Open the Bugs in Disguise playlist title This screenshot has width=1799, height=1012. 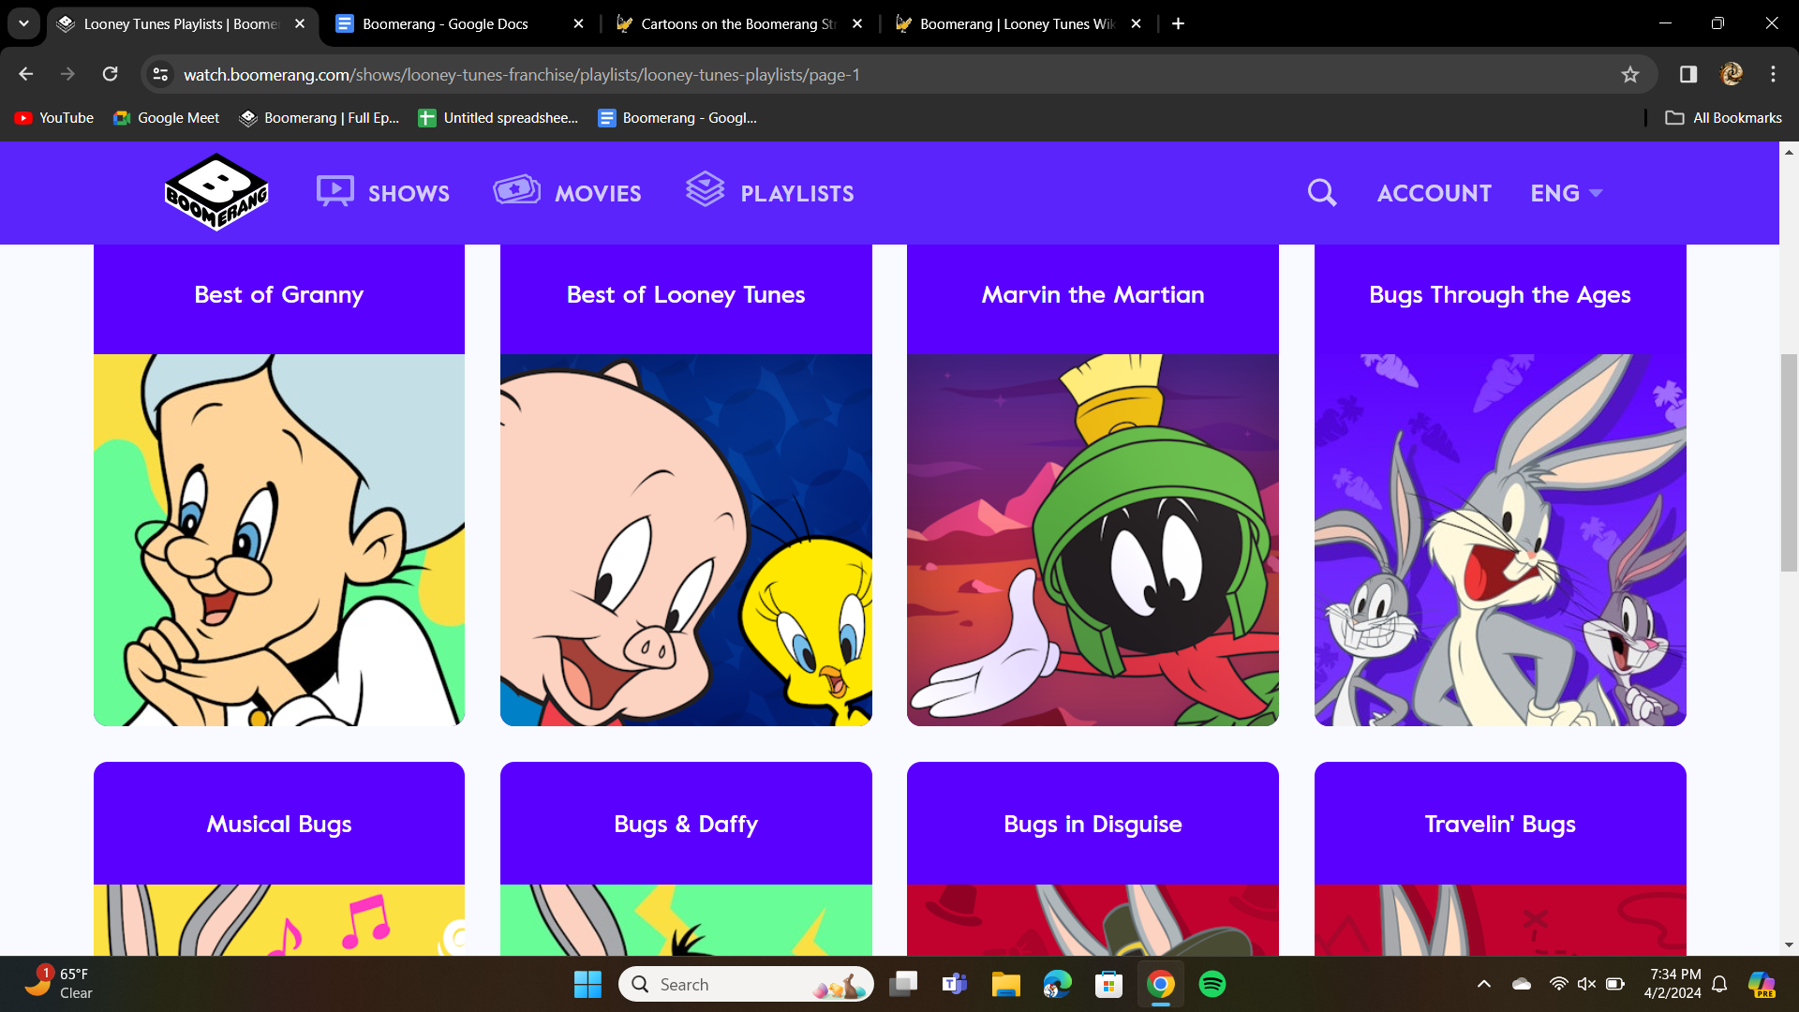point(1093,825)
